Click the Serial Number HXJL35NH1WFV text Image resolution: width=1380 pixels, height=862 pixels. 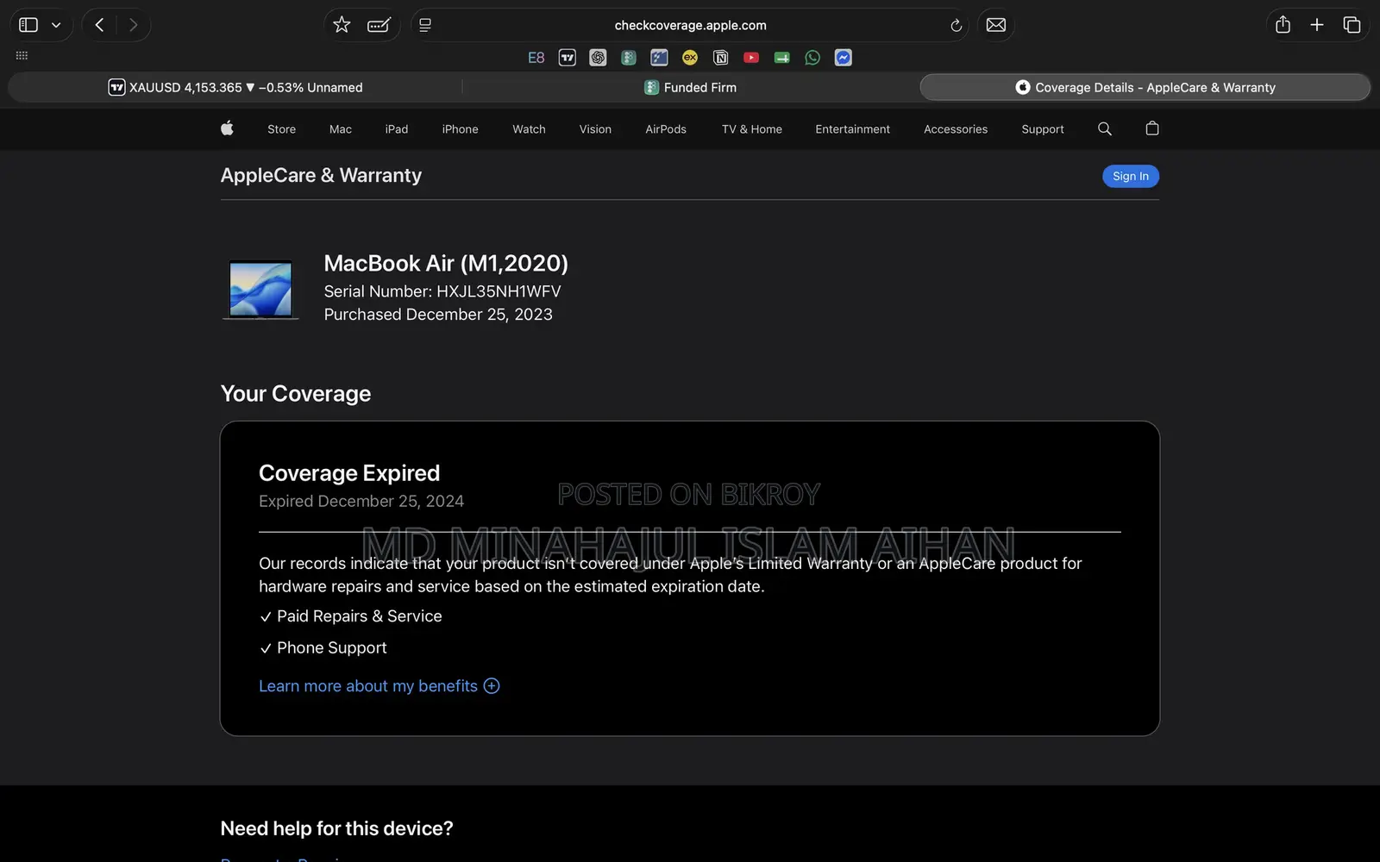442,291
